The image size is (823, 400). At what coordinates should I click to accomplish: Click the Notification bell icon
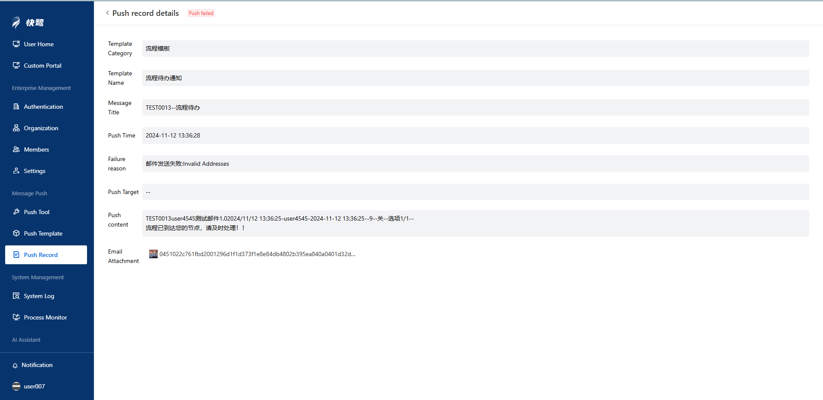tap(15, 365)
